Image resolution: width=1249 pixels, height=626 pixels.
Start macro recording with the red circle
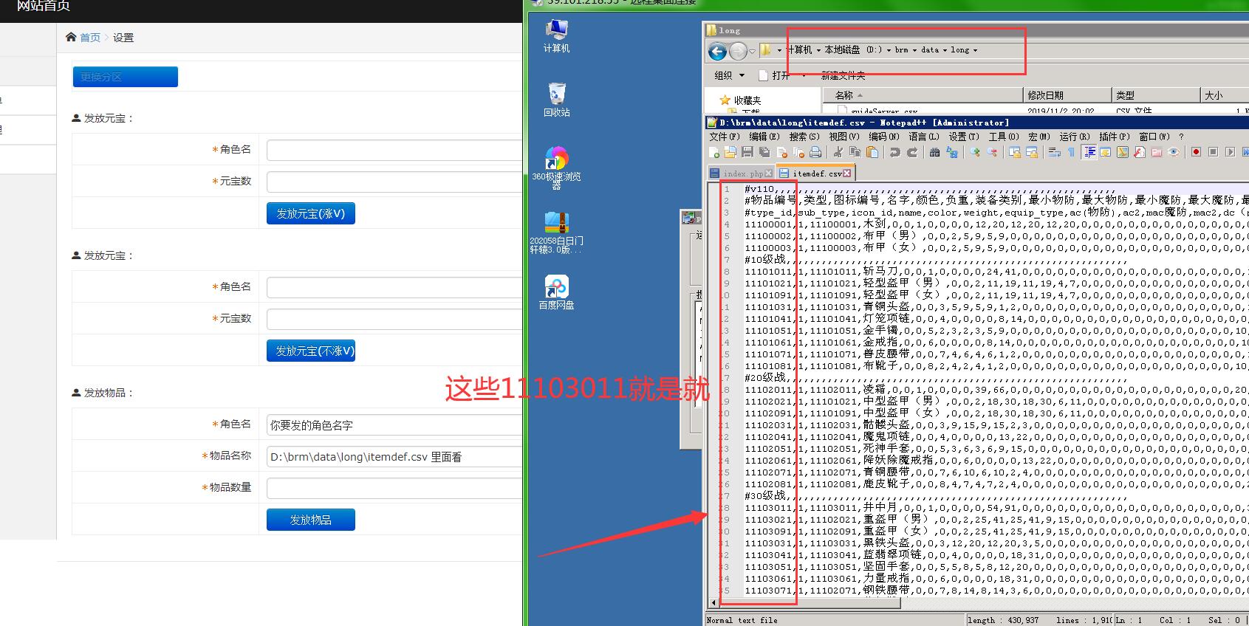[x=1196, y=152]
